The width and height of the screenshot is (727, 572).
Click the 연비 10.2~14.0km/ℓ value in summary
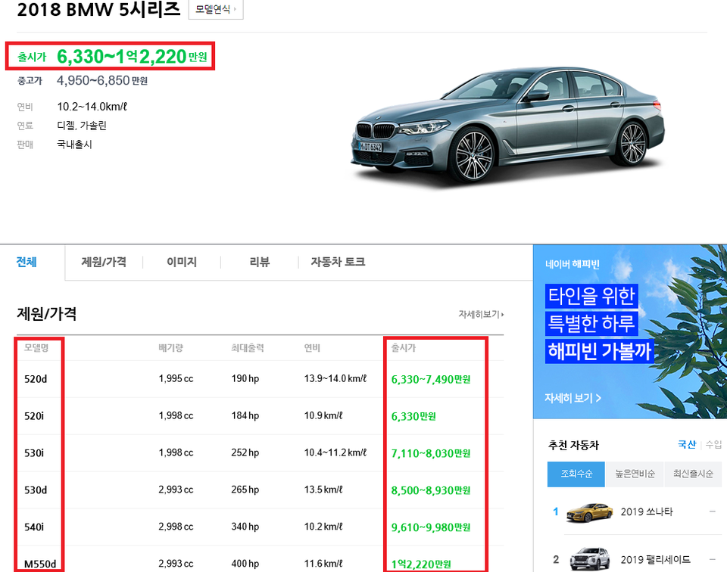92,107
